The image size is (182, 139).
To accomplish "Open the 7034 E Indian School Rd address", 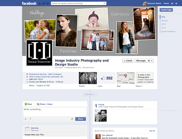I will 46,77.
